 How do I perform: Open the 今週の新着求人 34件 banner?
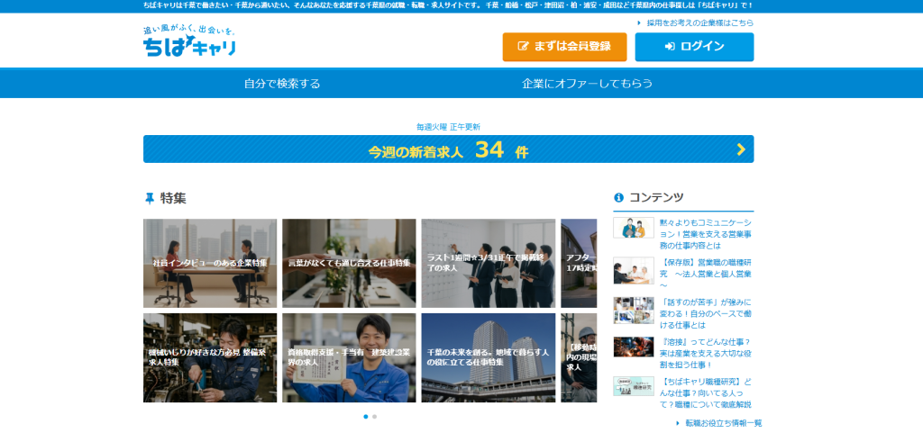tap(448, 149)
